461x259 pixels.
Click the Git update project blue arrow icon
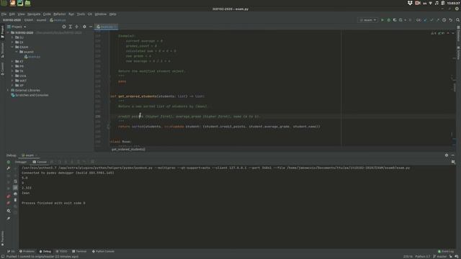coord(425,20)
